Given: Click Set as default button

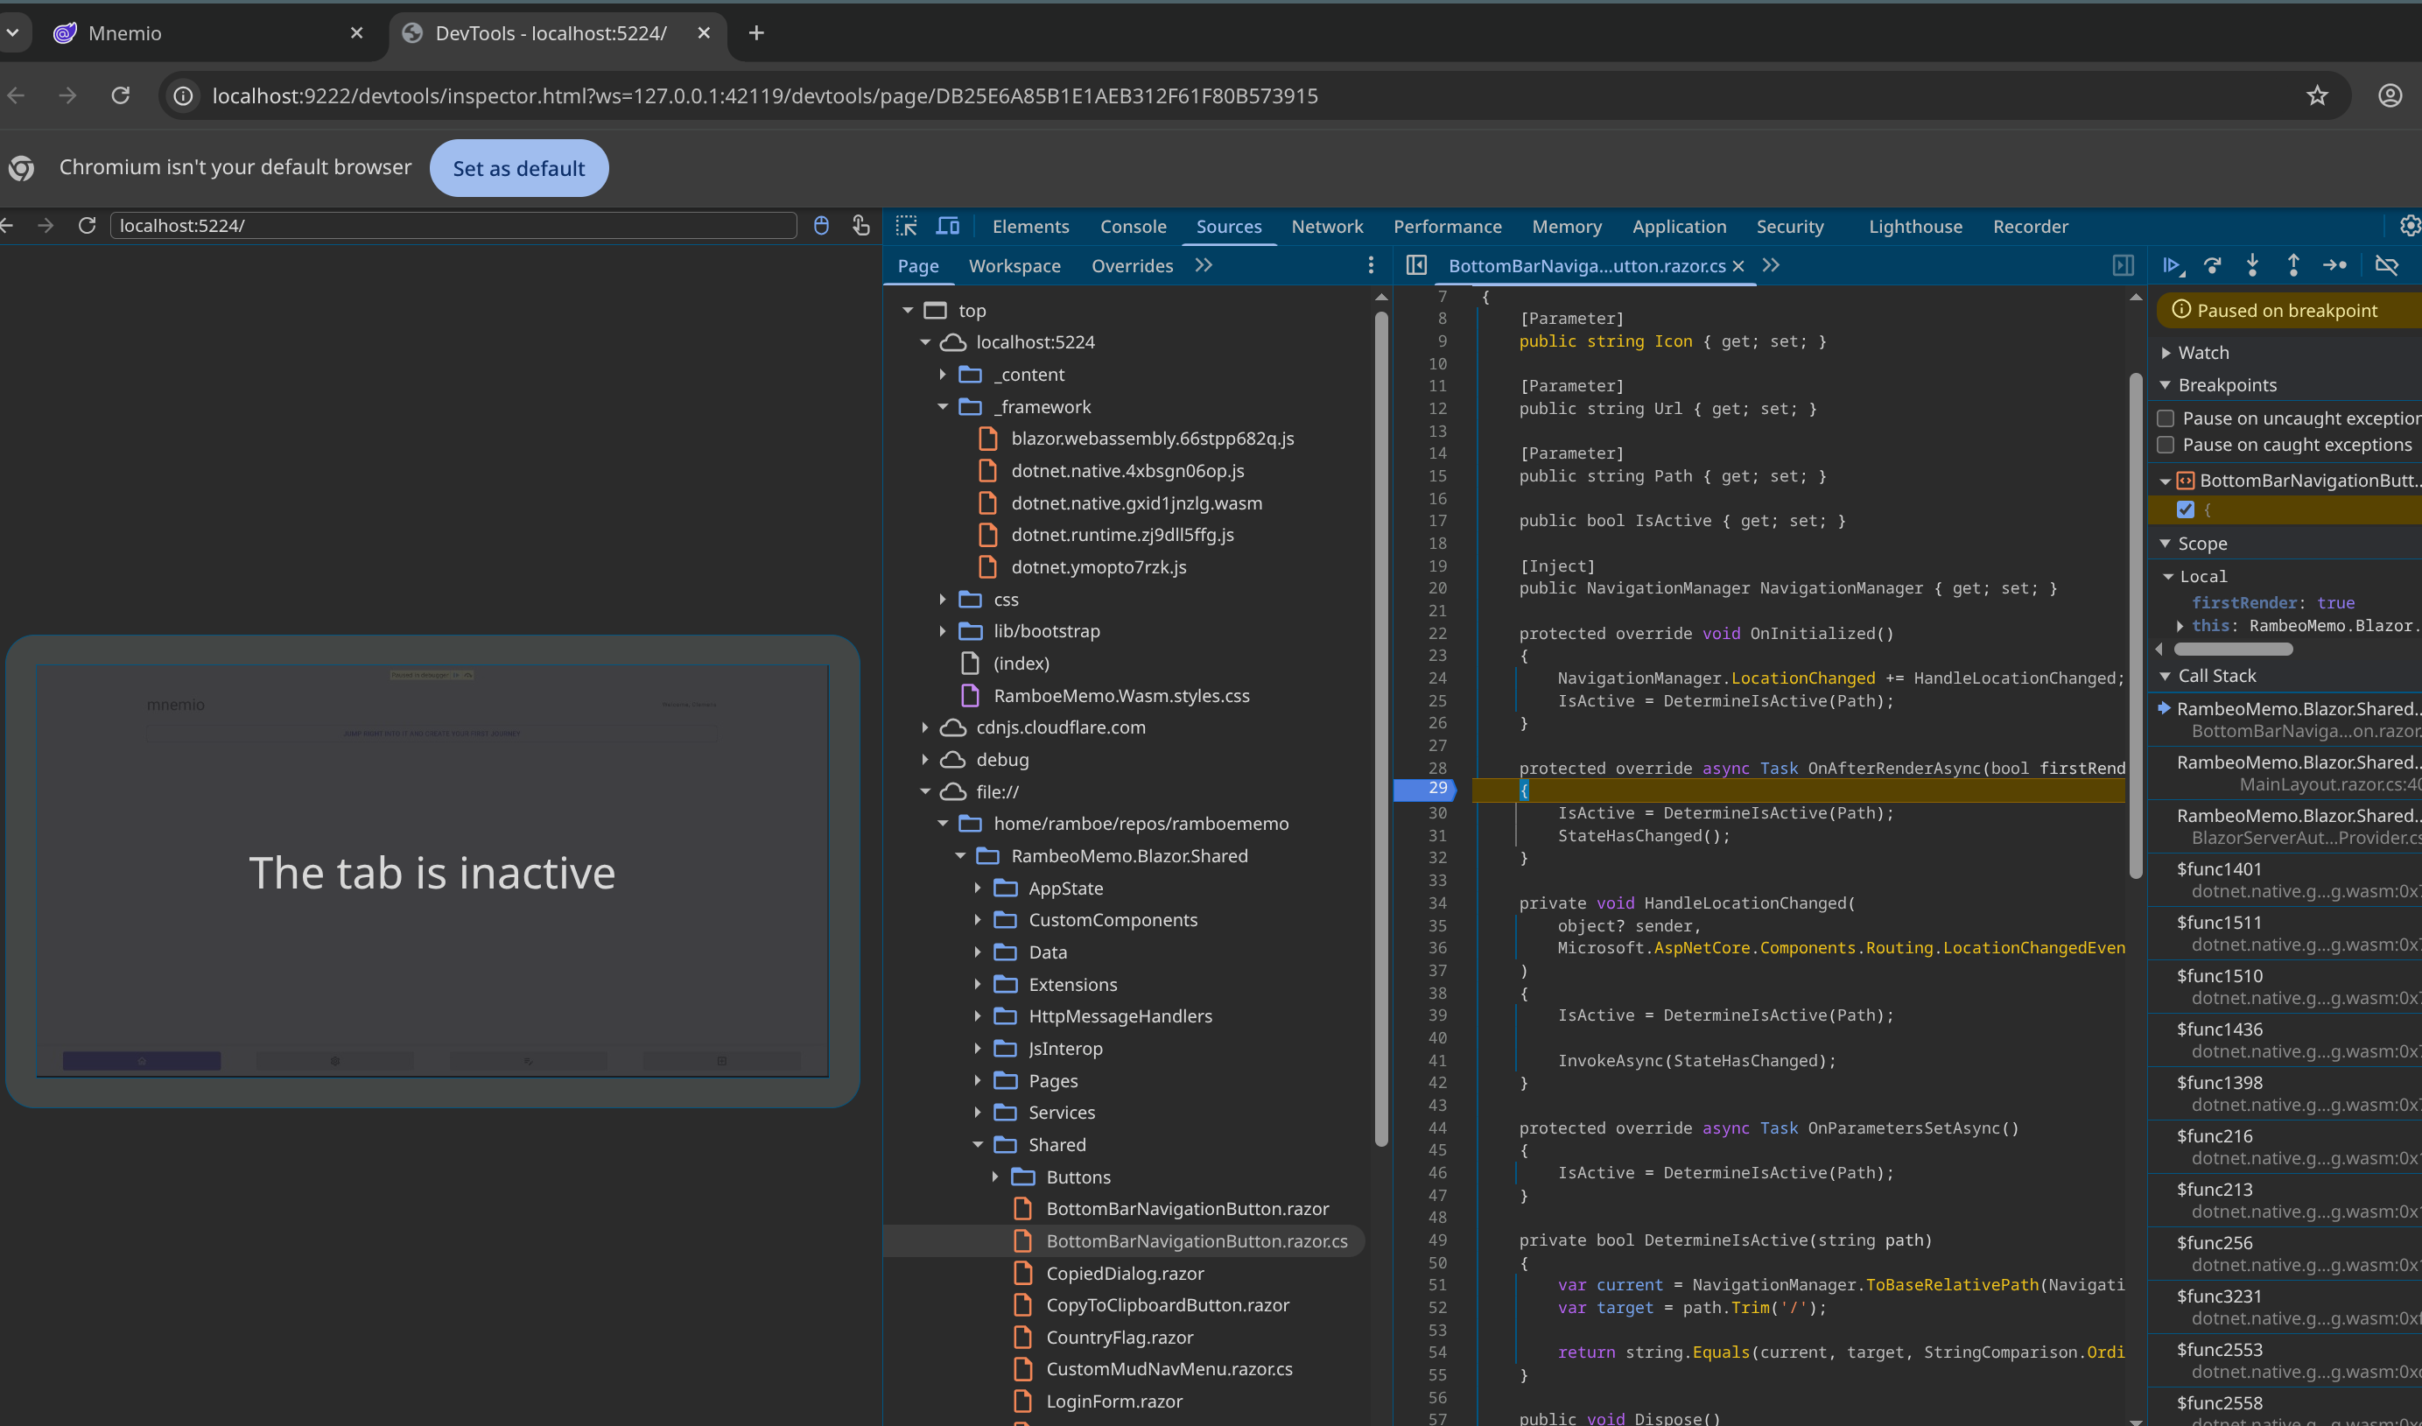Looking at the screenshot, I should (518, 168).
